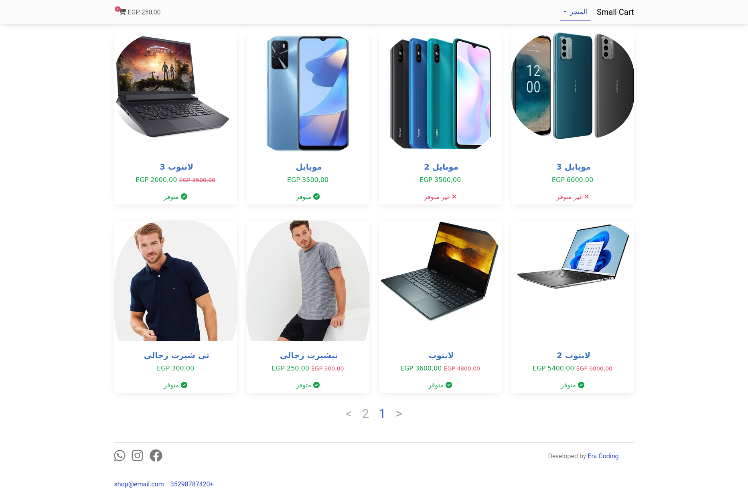Open the shopping cart icon
This screenshot has width=748, height=496.
(x=123, y=12)
